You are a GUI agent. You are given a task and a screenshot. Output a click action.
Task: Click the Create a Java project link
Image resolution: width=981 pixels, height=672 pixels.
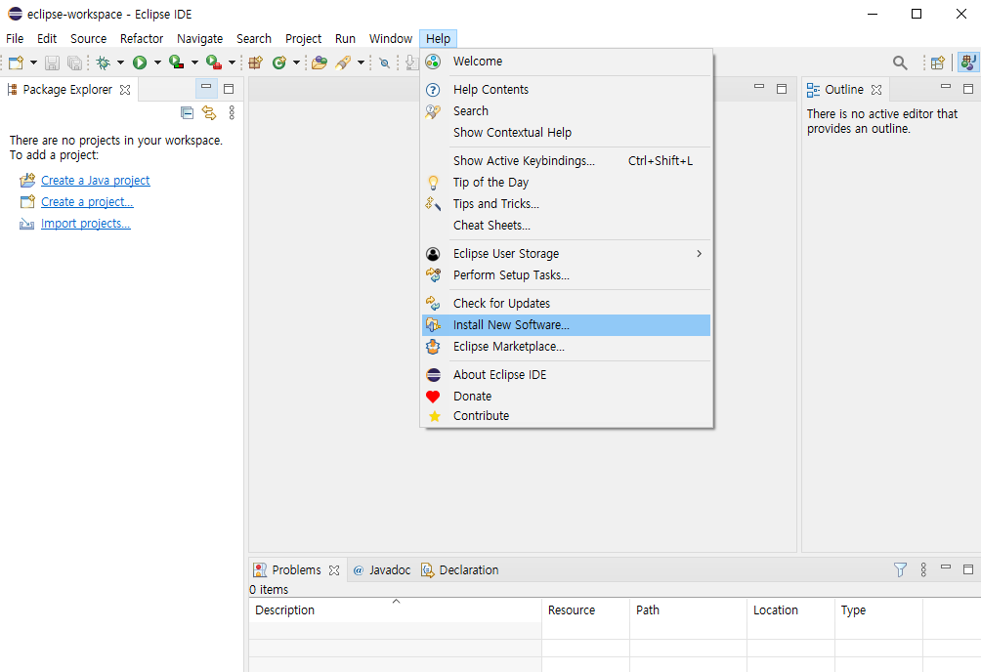pyautogui.click(x=95, y=180)
